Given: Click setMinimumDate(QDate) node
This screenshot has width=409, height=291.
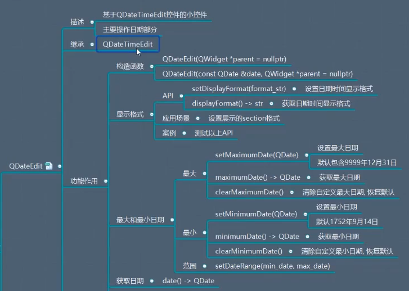Looking at the screenshot, I should (256, 214).
